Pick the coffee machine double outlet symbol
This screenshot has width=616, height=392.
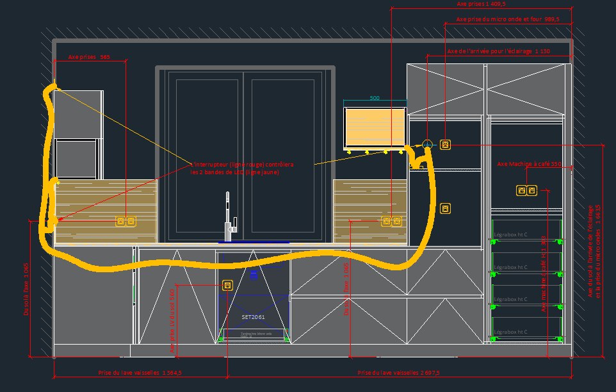point(526,190)
